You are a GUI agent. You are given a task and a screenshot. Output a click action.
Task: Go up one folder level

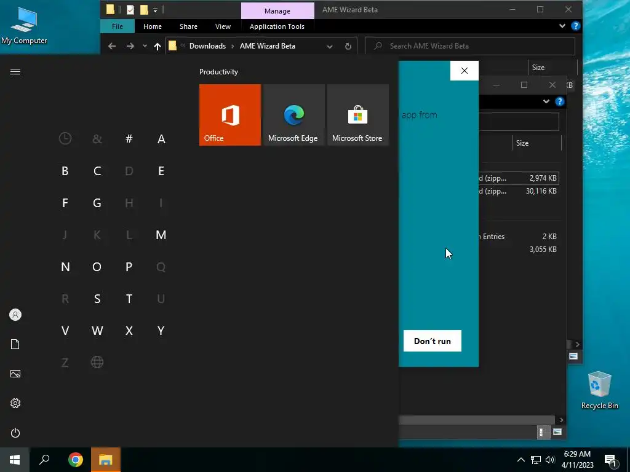click(157, 46)
